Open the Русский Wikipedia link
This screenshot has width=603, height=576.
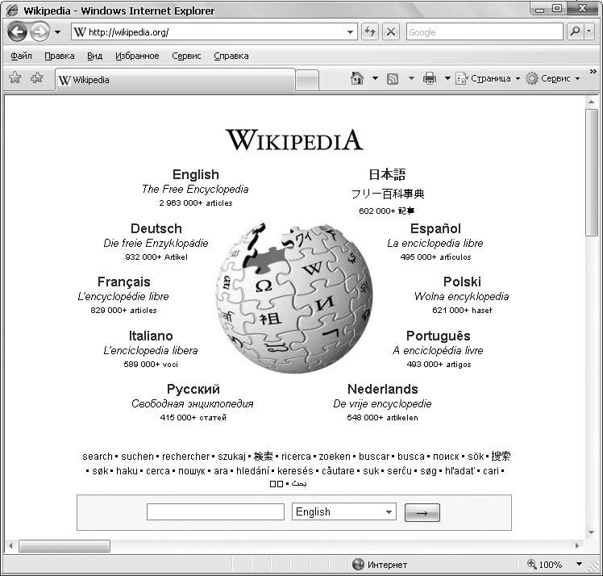pyautogui.click(x=193, y=389)
